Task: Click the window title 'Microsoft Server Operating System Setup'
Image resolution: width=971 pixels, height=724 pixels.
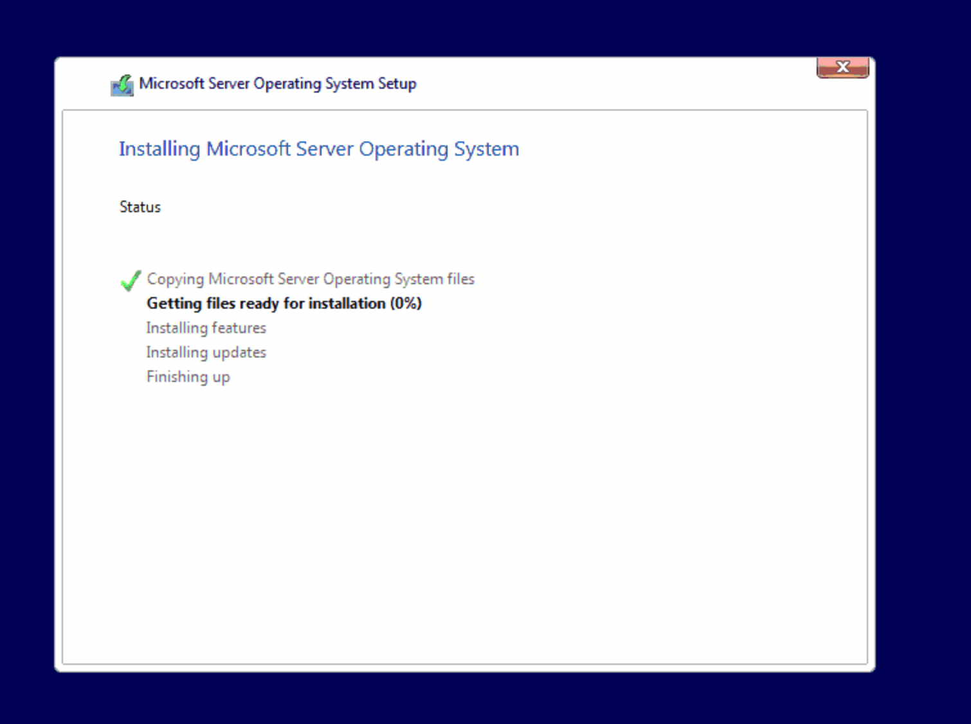Action: (278, 84)
